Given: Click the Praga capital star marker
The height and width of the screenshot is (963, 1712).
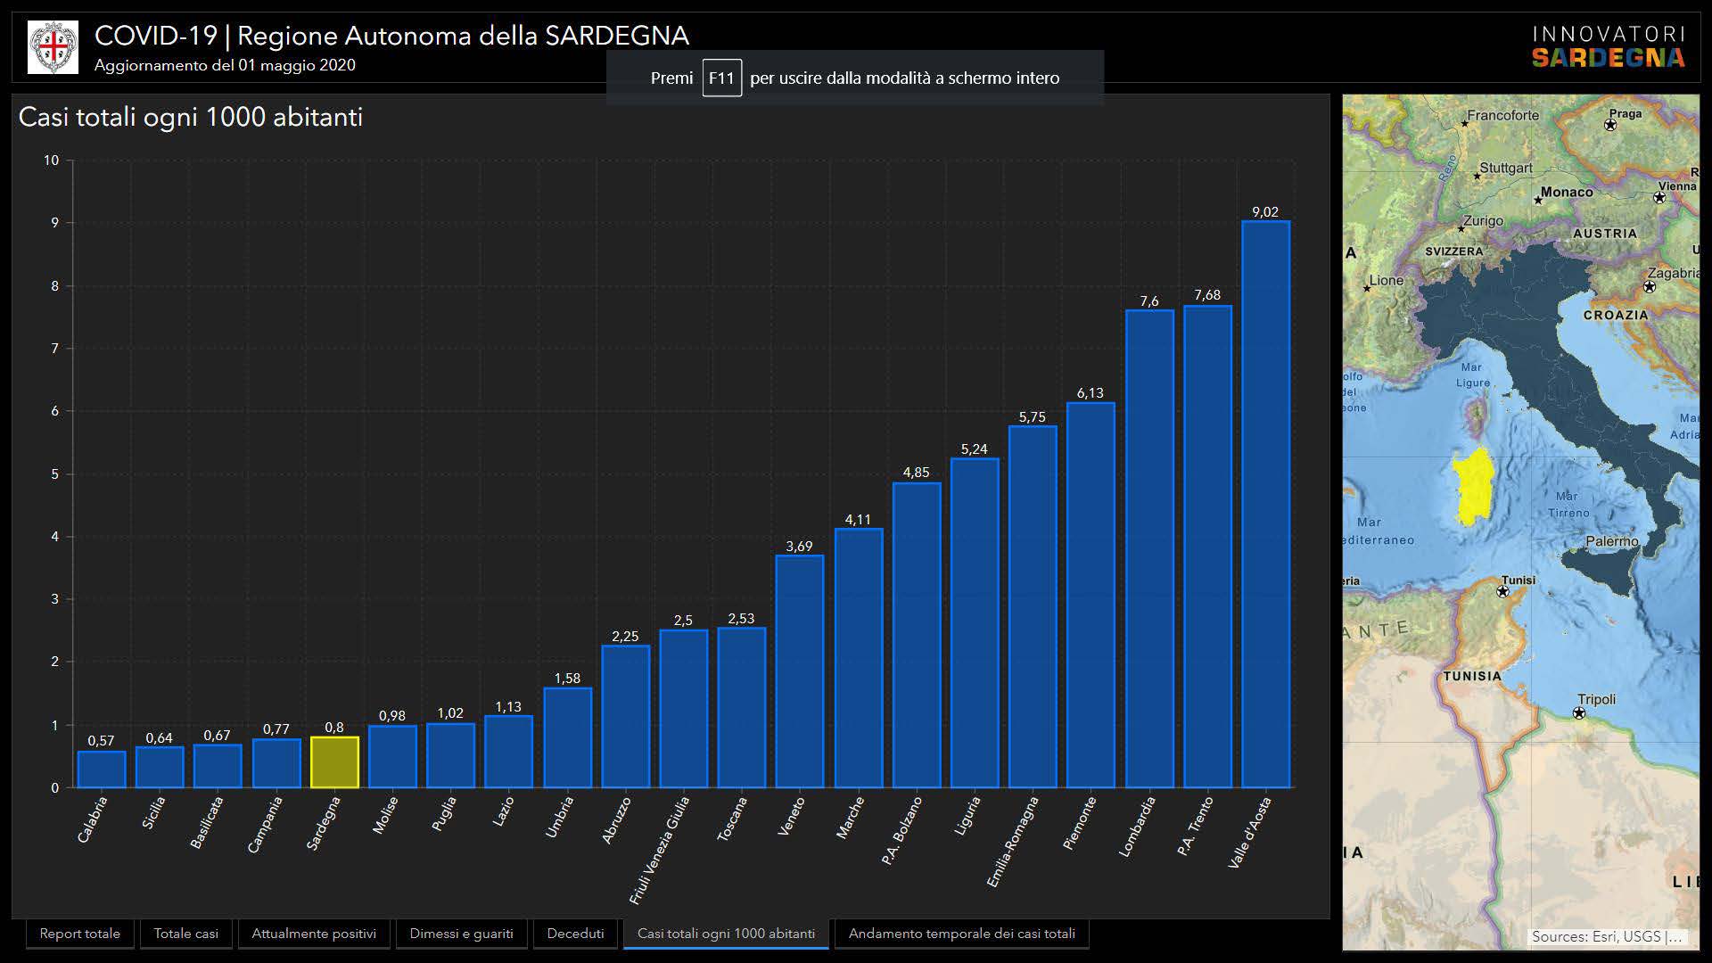Looking at the screenshot, I should 1610,125.
